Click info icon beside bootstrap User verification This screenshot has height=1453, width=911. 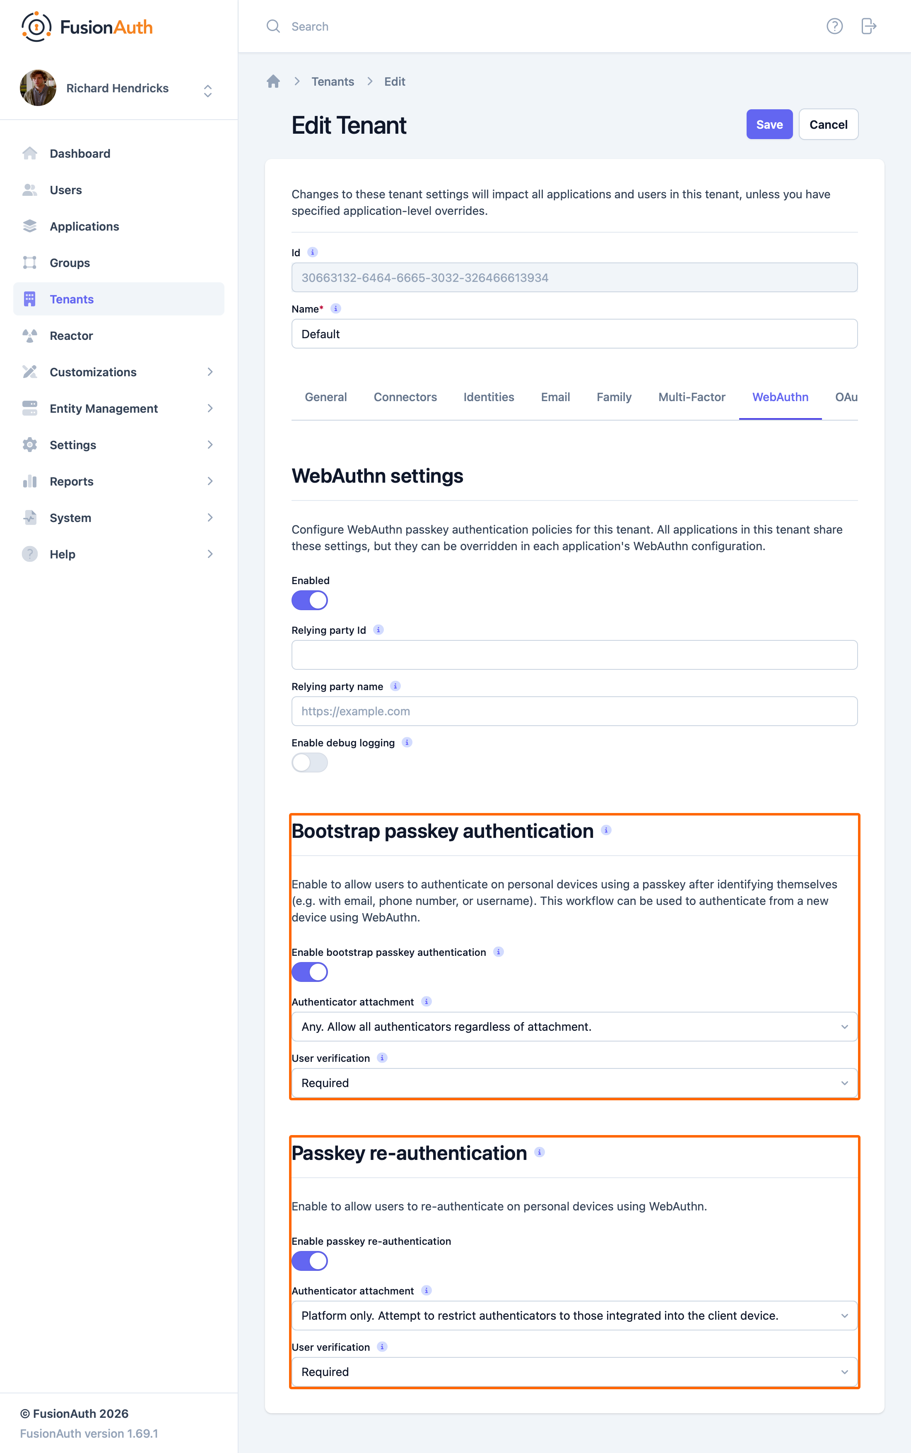[382, 1058]
